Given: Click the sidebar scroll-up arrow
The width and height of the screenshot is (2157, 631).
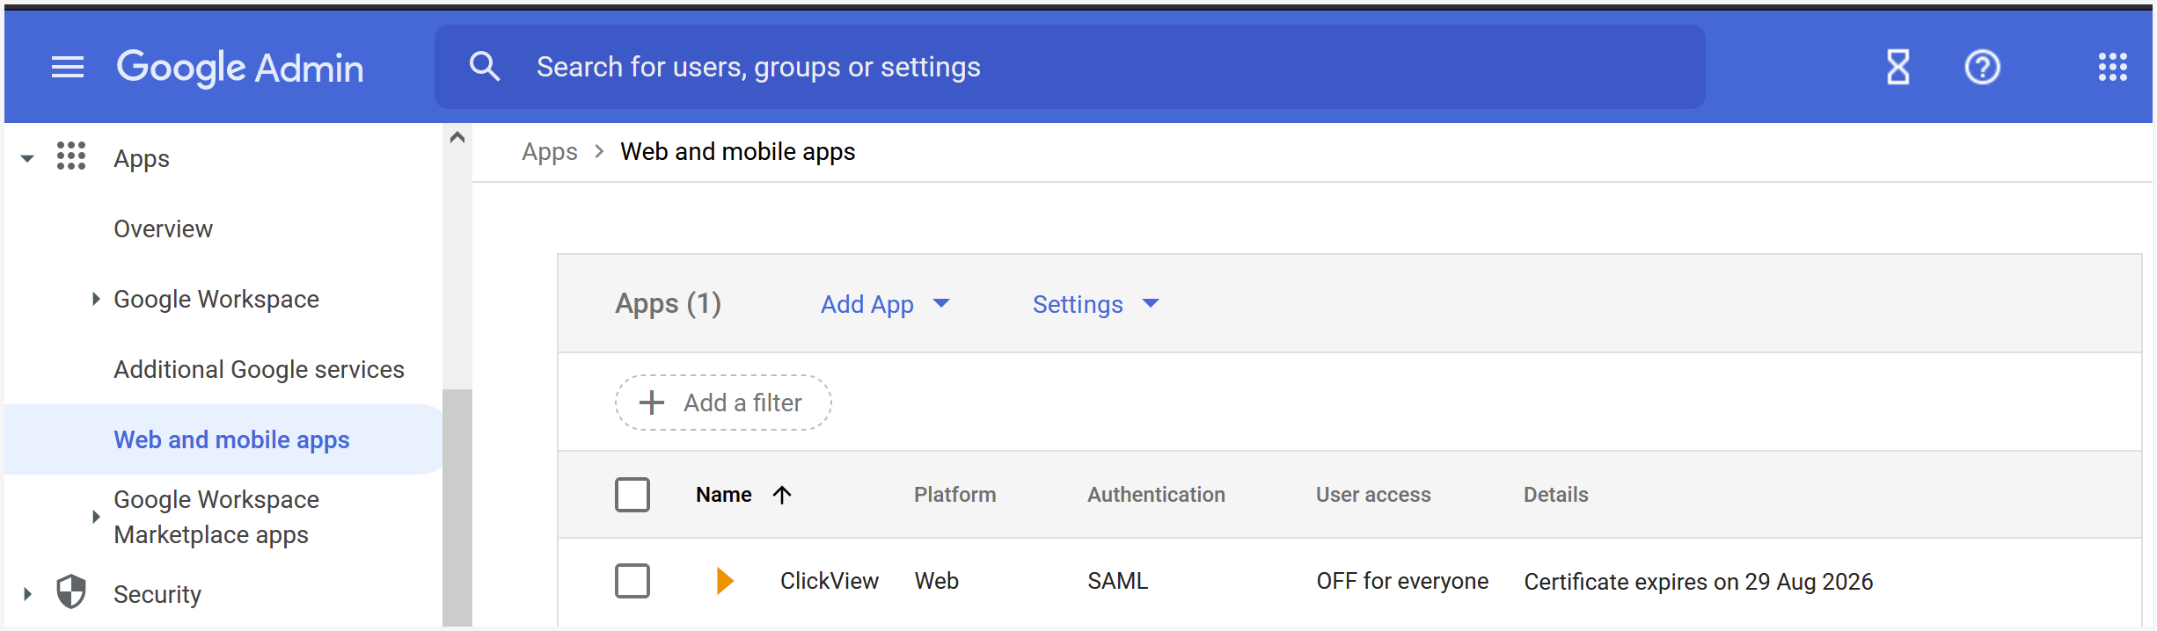Looking at the screenshot, I should pos(457,137).
